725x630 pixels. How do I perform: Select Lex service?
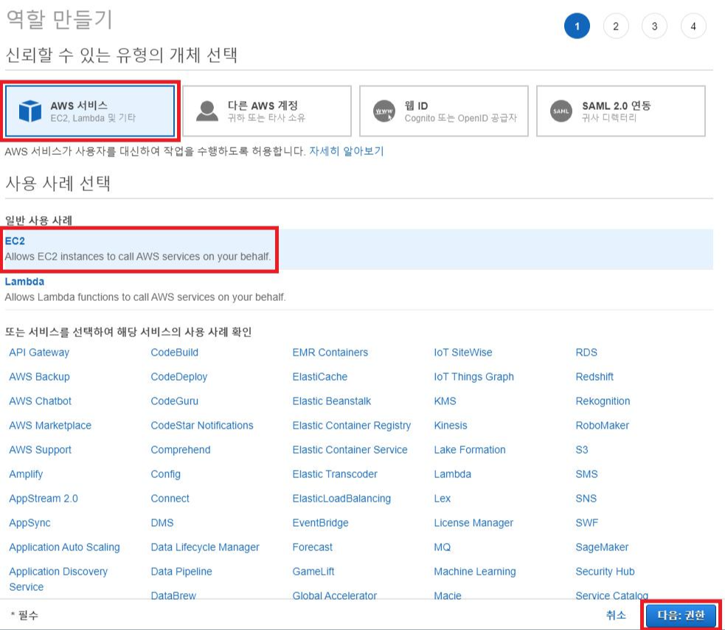442,498
